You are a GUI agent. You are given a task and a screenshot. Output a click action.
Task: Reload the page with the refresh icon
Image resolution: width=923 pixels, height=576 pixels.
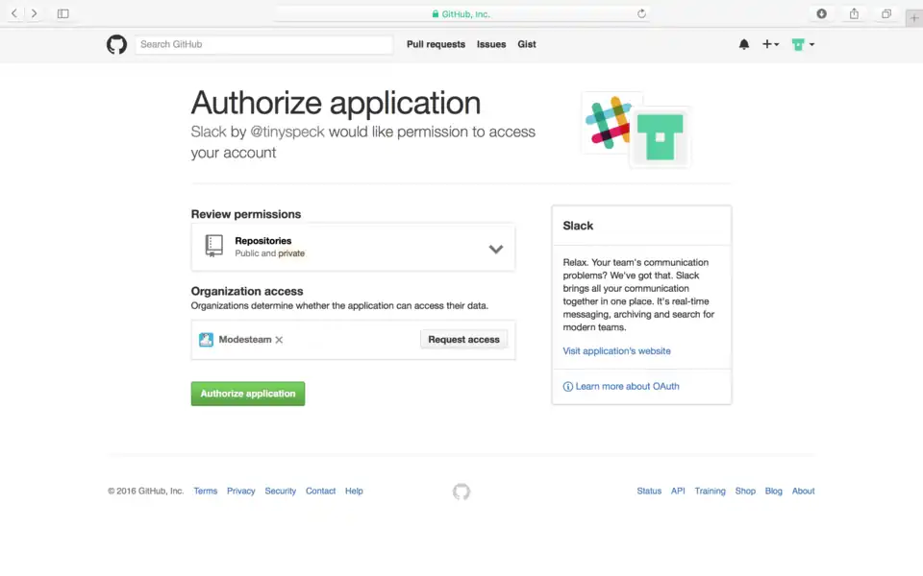(x=641, y=13)
